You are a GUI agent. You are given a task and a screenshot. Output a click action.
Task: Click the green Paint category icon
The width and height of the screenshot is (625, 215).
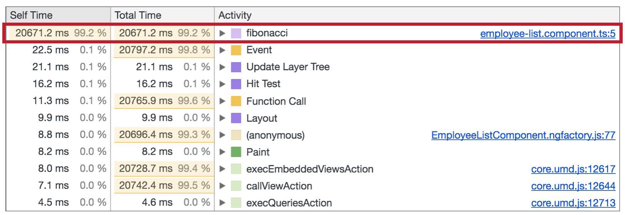(236, 152)
